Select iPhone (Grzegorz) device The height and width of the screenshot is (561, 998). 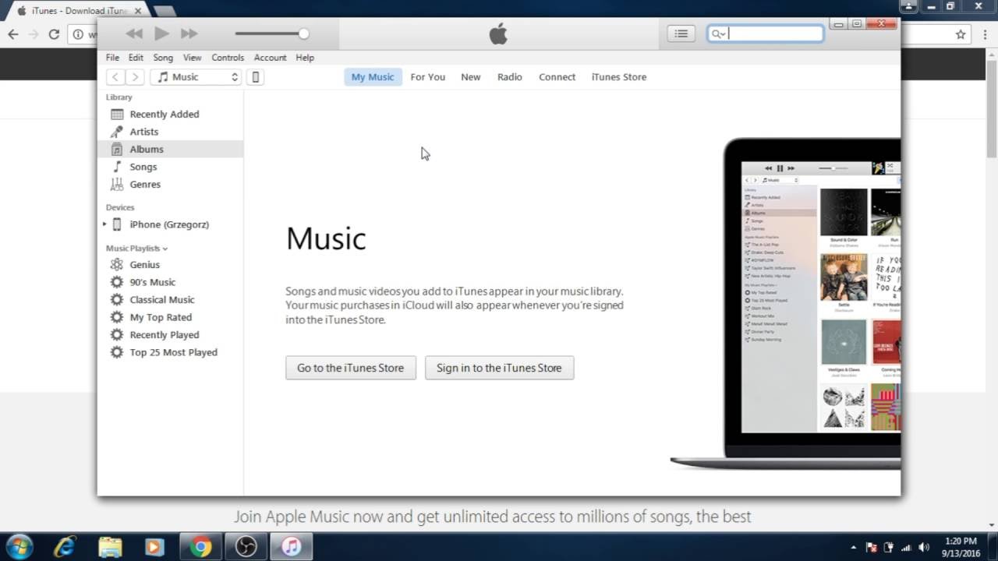169,224
